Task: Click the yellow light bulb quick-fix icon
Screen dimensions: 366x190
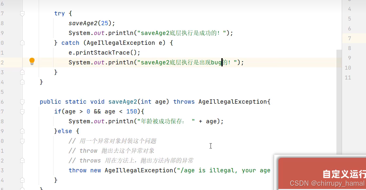Action: pyautogui.click(x=32, y=61)
